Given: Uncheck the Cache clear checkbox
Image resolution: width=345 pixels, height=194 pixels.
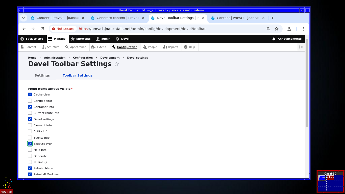Looking at the screenshot, I should [x=30, y=94].
